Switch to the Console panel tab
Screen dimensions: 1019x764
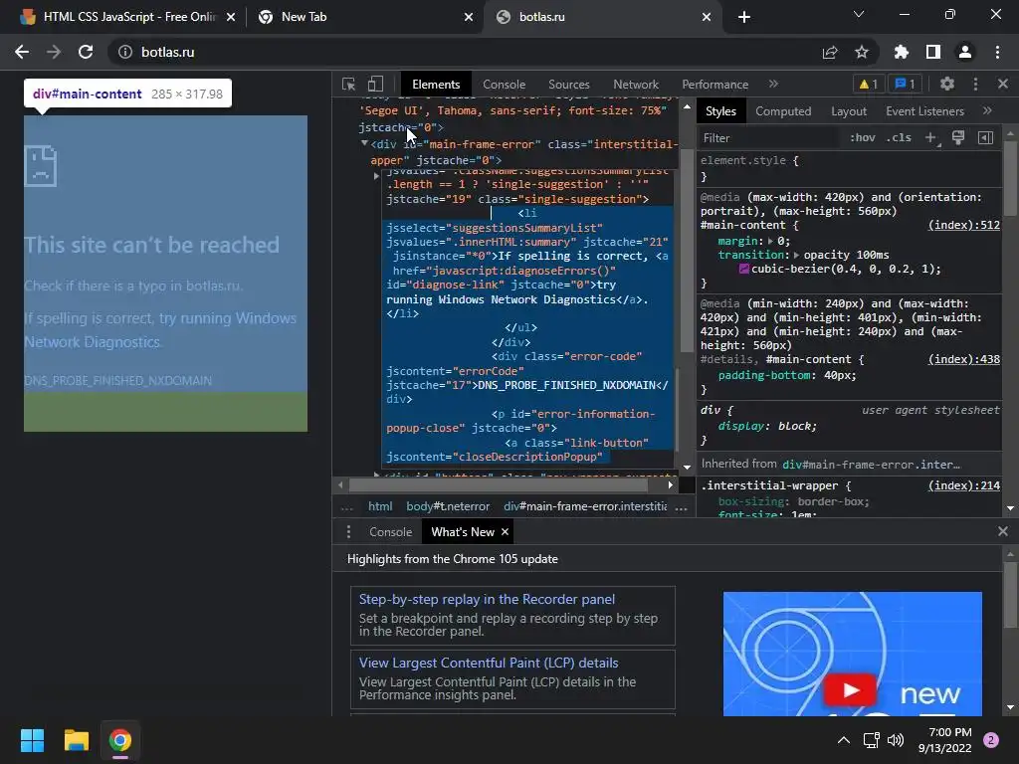coord(504,85)
